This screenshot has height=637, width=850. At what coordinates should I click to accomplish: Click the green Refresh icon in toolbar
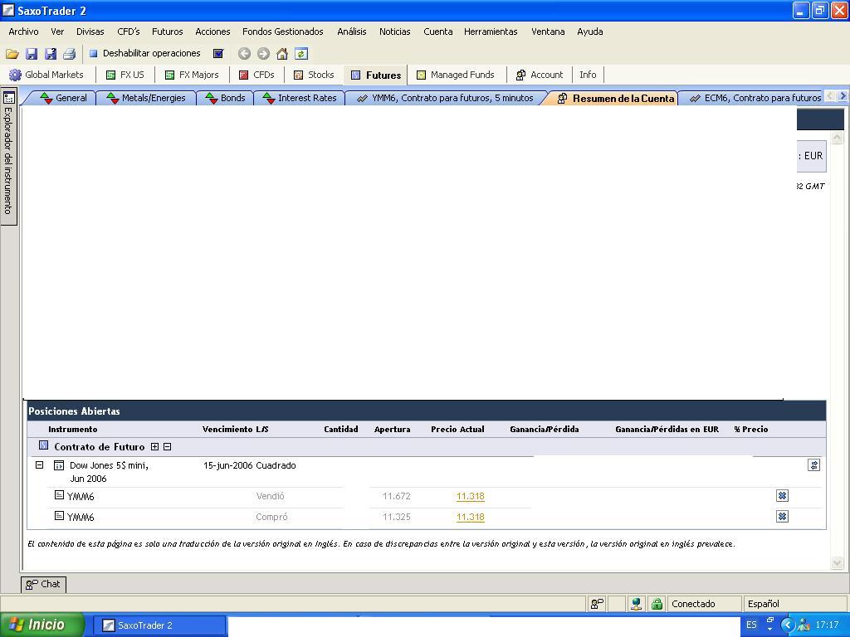300,54
